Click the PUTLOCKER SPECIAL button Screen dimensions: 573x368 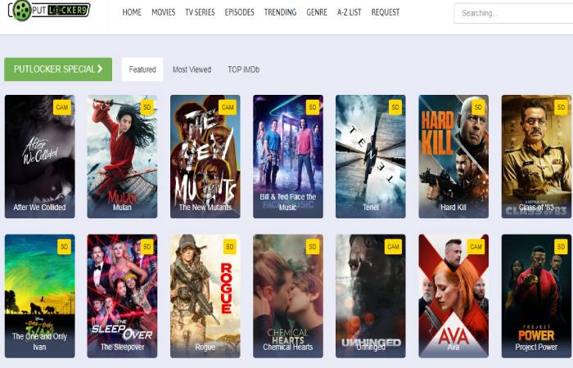click(x=58, y=70)
